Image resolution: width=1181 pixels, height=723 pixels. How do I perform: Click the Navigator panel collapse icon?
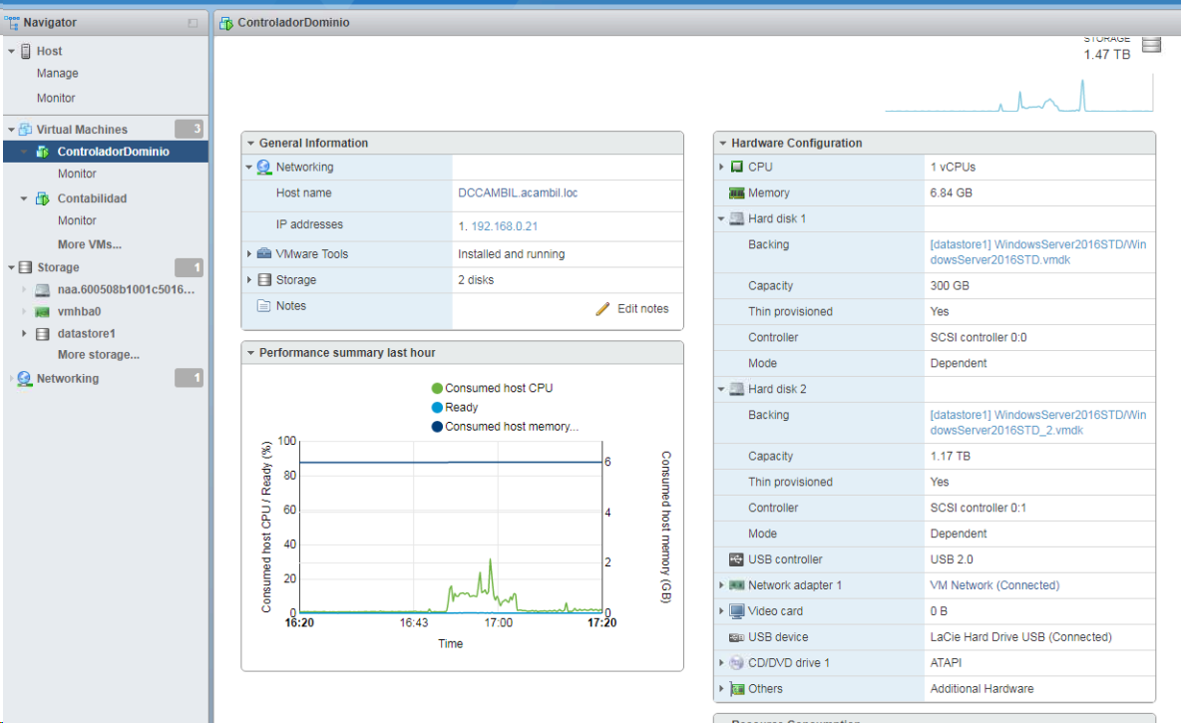tap(193, 23)
